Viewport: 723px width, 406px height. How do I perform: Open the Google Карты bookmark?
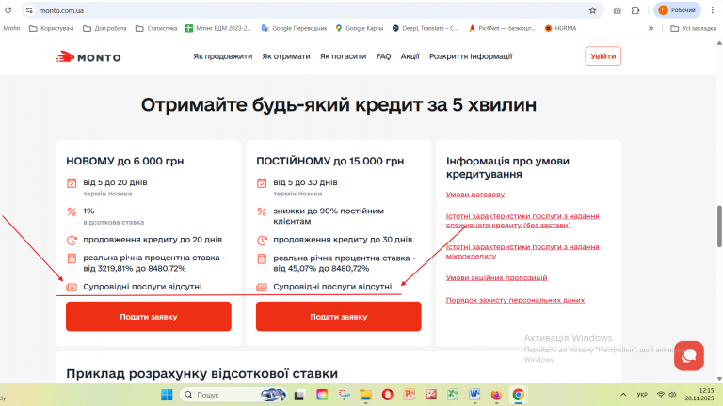point(360,28)
